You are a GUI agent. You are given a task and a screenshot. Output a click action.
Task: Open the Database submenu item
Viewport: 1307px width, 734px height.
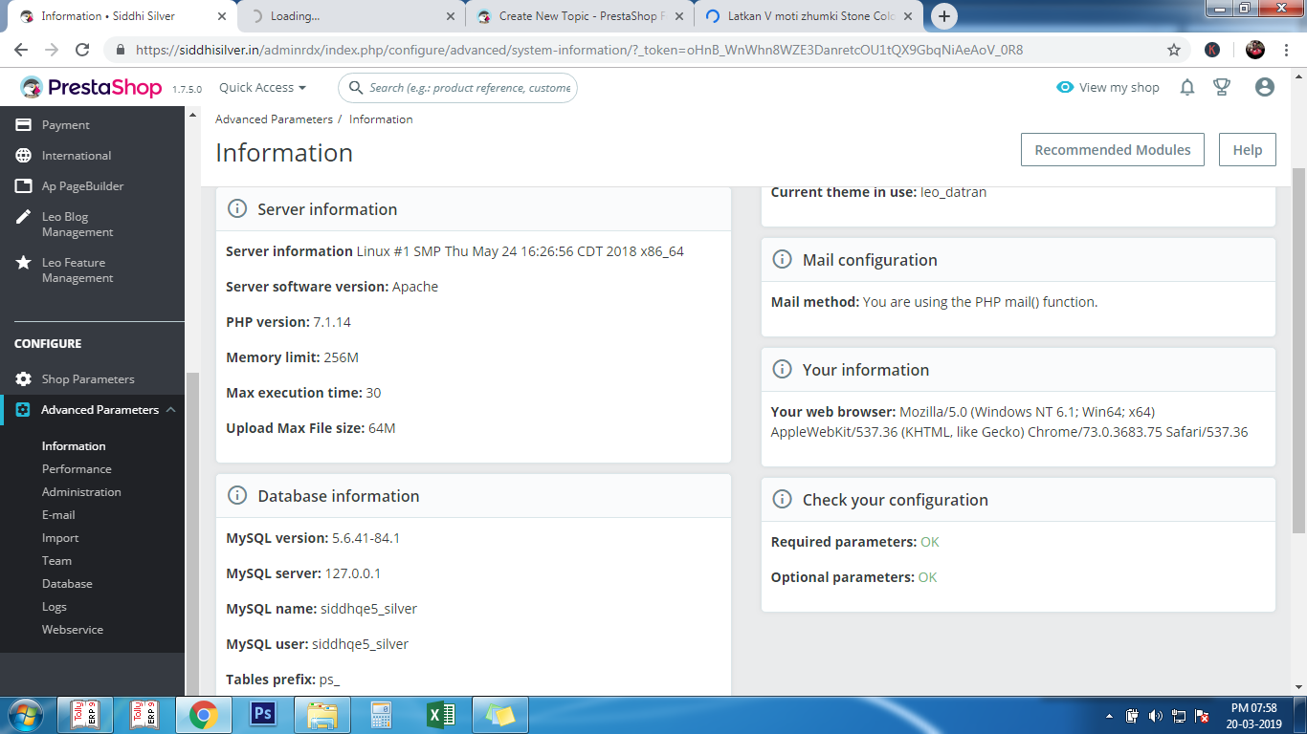tap(67, 584)
